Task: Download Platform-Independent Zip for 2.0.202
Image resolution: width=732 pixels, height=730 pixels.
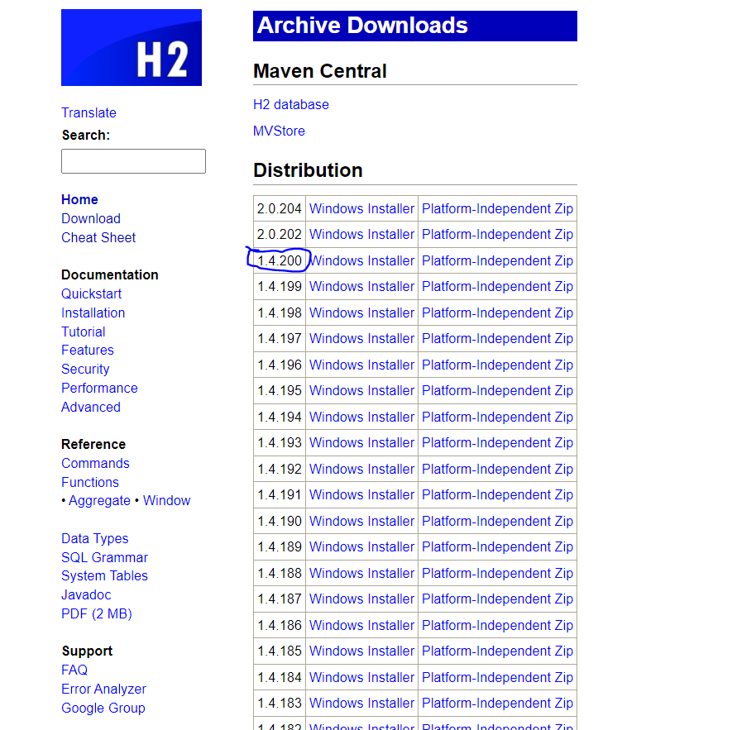Action: pyautogui.click(x=498, y=234)
